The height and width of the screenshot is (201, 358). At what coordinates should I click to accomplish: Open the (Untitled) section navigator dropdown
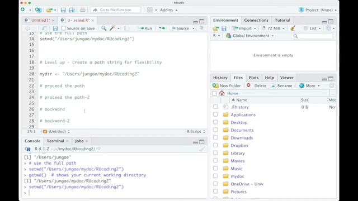(x=56, y=132)
